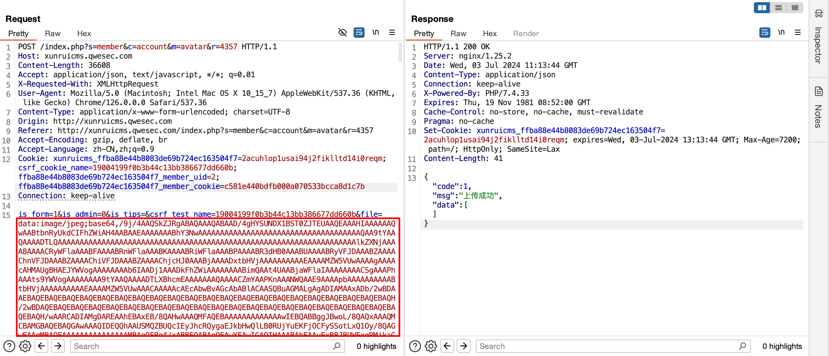This screenshot has height=356, width=829.
Task: Open search settings gear below Request panel
Action: point(25,346)
